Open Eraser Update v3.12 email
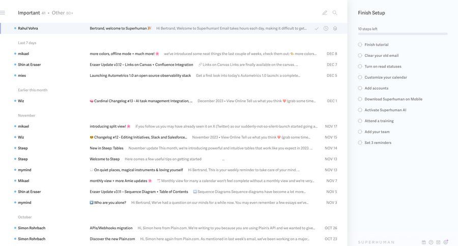Viewport: 458px width, 246px height. (x=141, y=65)
